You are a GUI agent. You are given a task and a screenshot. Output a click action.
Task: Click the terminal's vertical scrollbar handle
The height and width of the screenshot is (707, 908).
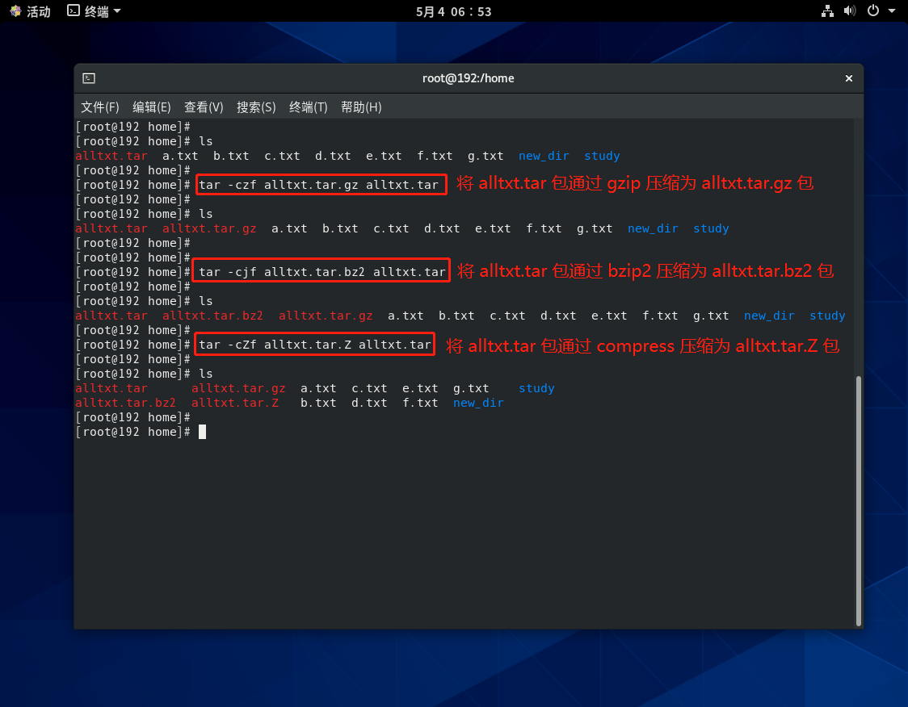pyautogui.click(x=859, y=500)
